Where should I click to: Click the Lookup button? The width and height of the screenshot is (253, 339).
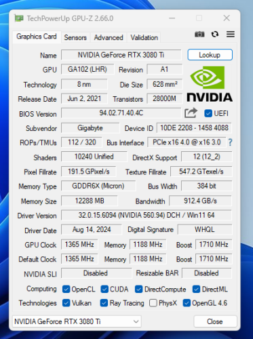tap(210, 55)
